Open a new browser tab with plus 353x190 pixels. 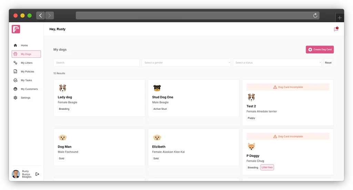(x=340, y=18)
